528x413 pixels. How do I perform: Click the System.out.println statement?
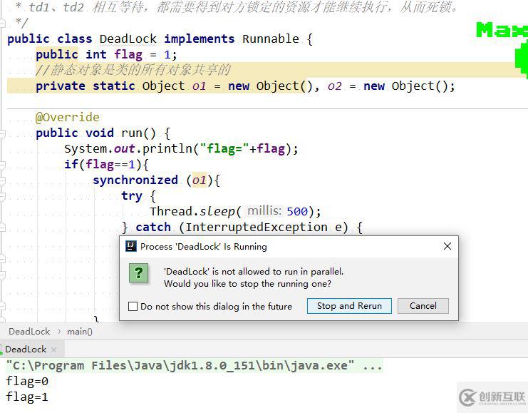coord(181,148)
